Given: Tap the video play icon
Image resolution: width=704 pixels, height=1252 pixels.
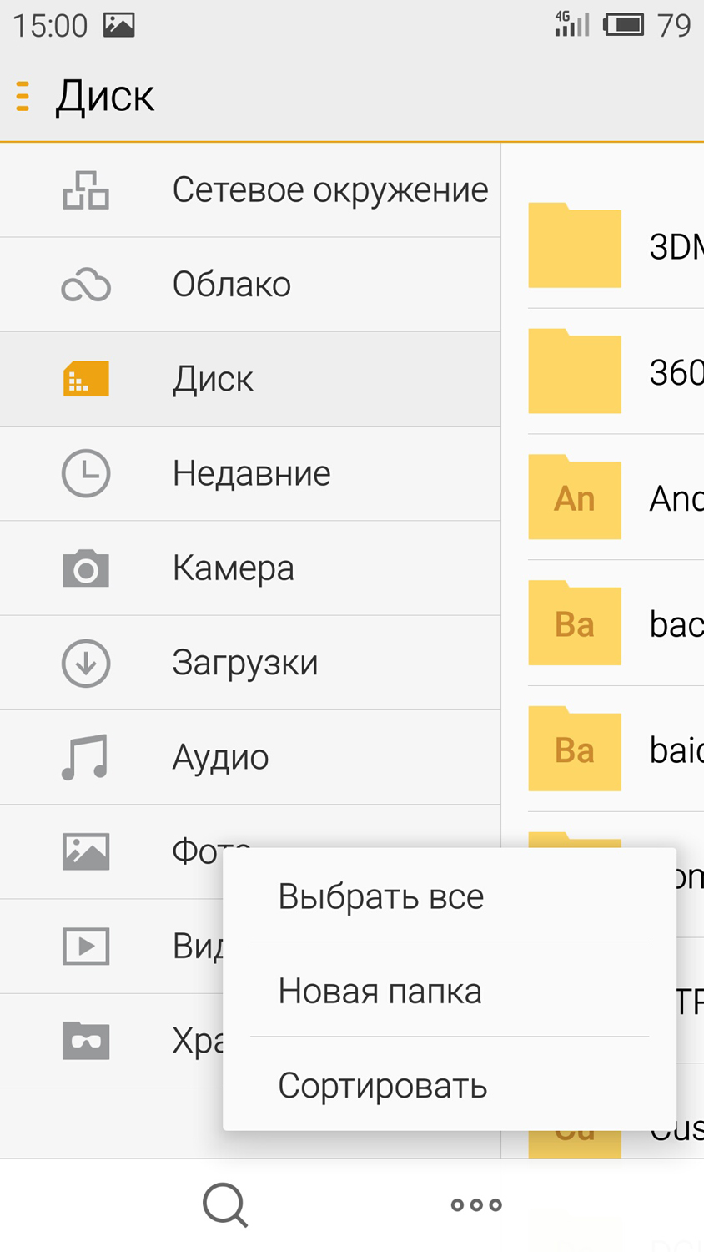Looking at the screenshot, I should coord(86,946).
